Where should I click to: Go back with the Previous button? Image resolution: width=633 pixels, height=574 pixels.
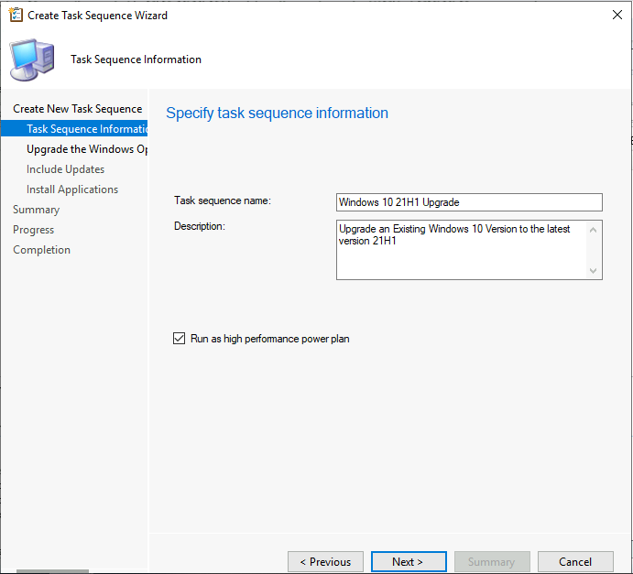pos(325,561)
